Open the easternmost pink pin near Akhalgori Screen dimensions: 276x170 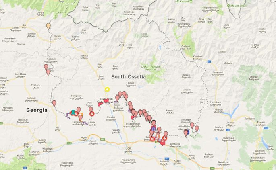(x=197, y=129)
